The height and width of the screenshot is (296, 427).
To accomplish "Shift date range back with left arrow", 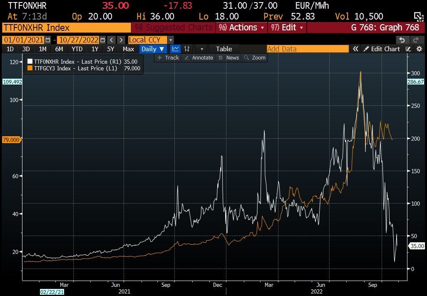I will (x=112, y=40).
